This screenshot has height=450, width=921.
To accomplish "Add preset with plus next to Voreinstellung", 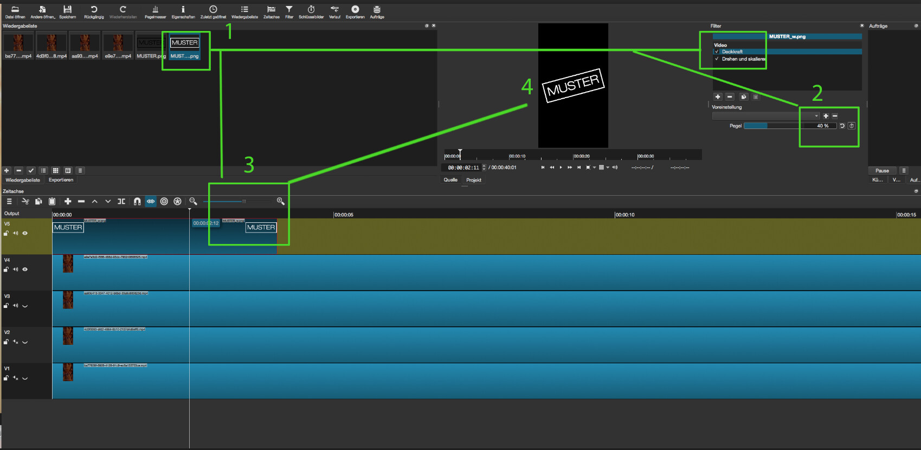I will pyautogui.click(x=826, y=116).
